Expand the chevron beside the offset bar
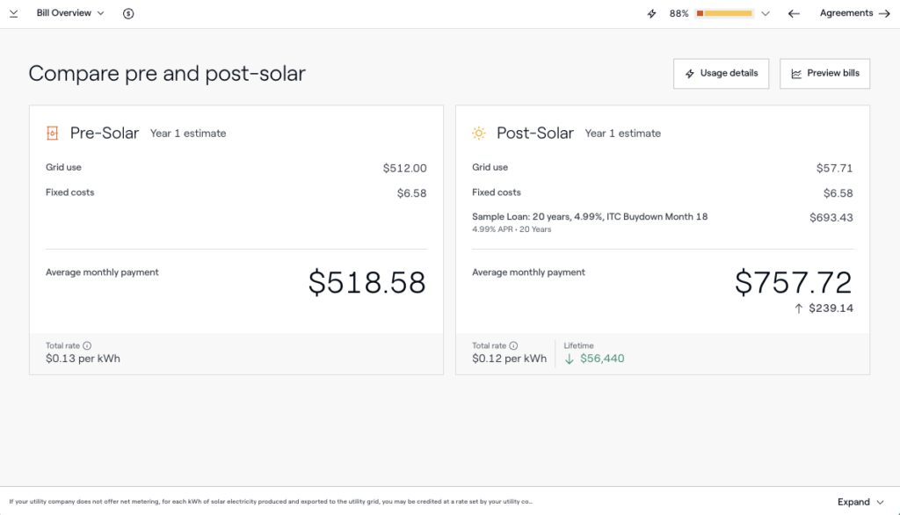Image resolution: width=900 pixels, height=515 pixels. pos(766,13)
